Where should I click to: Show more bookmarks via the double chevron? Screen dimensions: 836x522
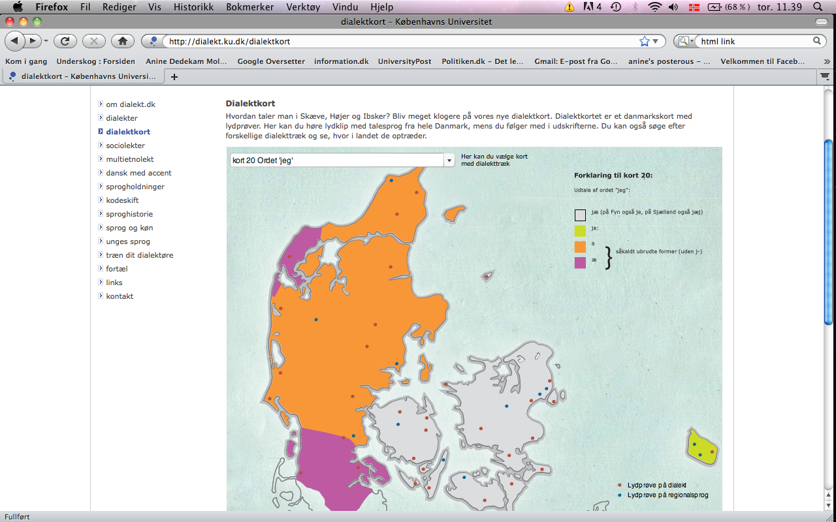coord(827,61)
